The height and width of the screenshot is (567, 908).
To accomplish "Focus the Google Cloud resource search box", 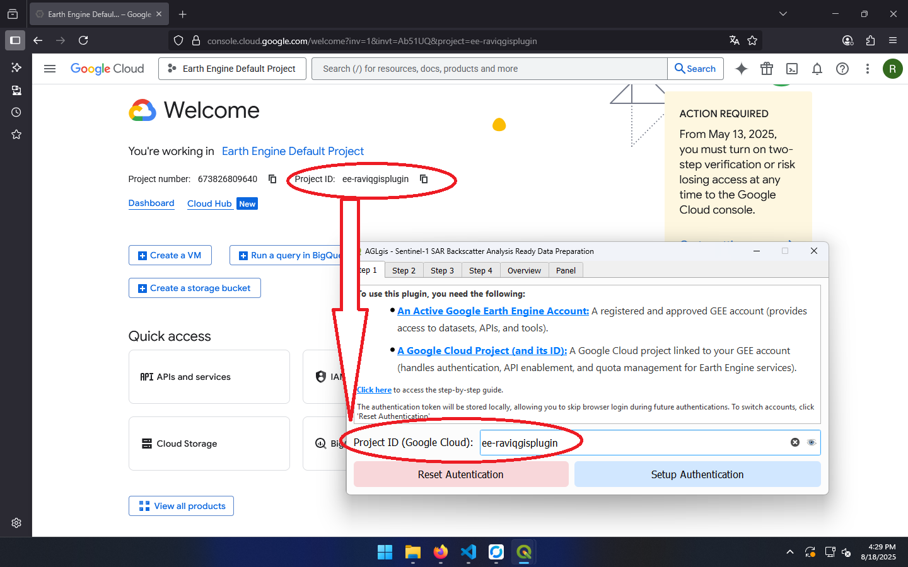I will click(x=489, y=69).
